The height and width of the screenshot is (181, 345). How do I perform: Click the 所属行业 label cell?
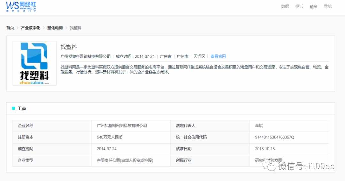(x=210, y=161)
